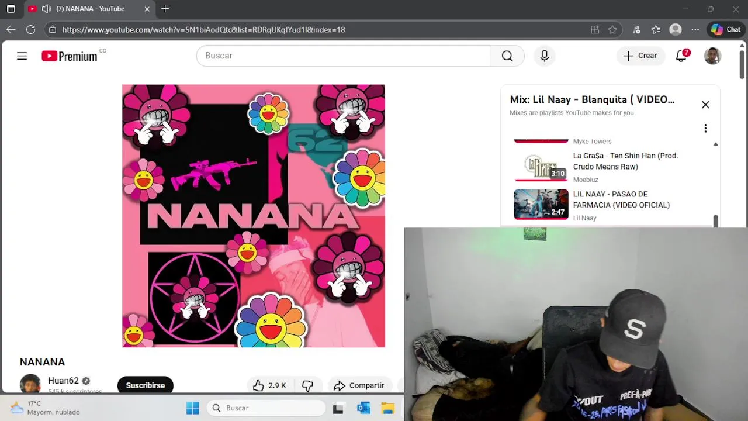Play La Gra$a - Ten Shin Han thumbnail
The width and height of the screenshot is (748, 421).
541,166
